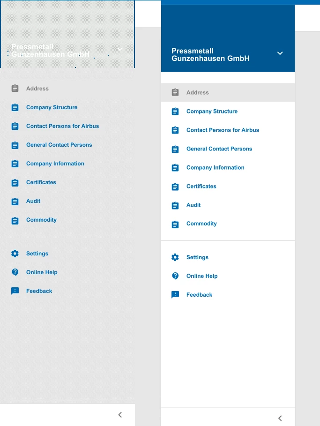
Task: Click faded Pressmetall Gunzenhausen GmbH title, left header
Action: click(x=51, y=51)
